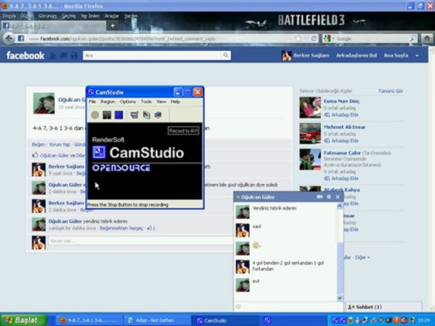Go to Ana Sayfa
This screenshot has height=326, width=435.
point(396,55)
